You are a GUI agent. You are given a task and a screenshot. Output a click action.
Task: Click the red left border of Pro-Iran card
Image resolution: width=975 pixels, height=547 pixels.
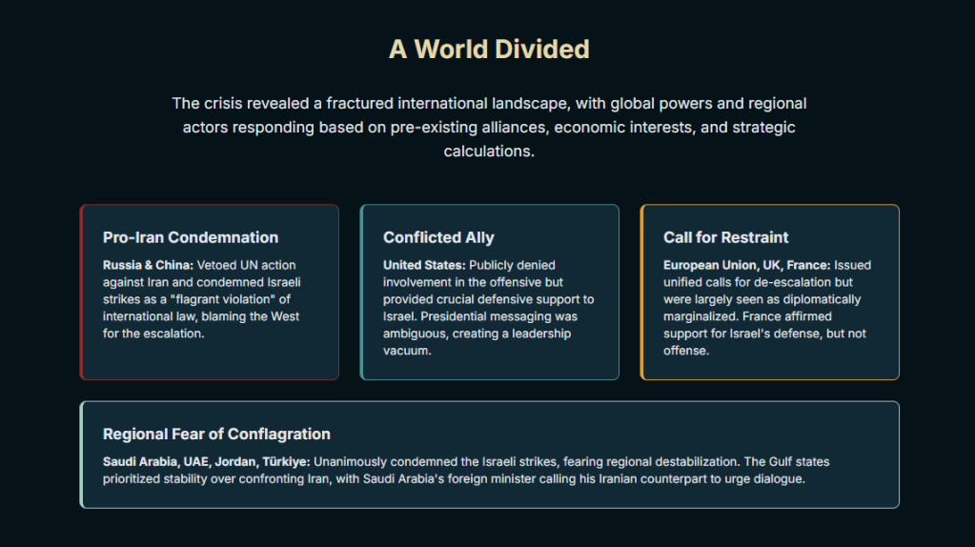pos(81,292)
